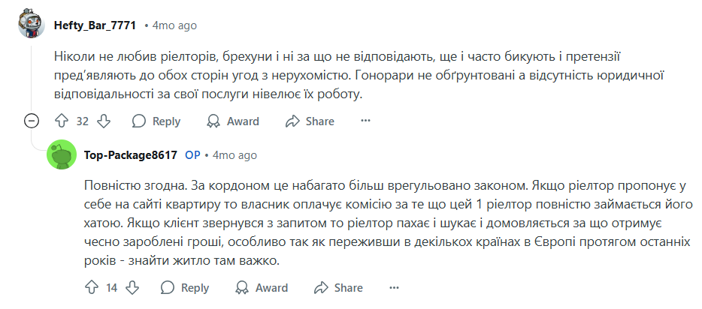Click the 4mo ago timestamp on first comment
This screenshot has height=309, width=702.
(174, 25)
